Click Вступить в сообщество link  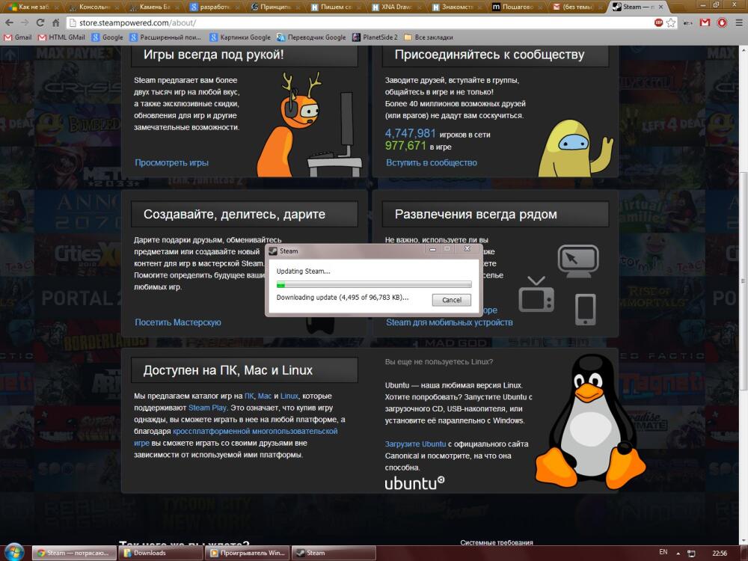(x=432, y=162)
